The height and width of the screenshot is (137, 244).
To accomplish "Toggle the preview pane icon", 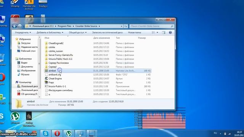I will coord(164,32).
